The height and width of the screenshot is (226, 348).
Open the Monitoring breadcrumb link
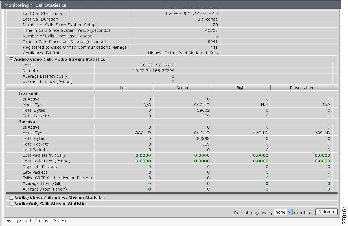pos(17,5)
